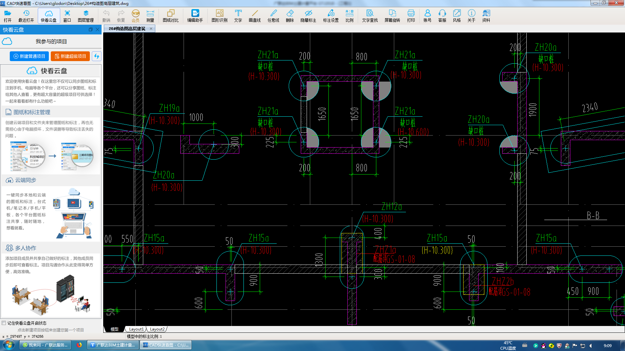Select the 画直线 draw line tool

pos(255,16)
